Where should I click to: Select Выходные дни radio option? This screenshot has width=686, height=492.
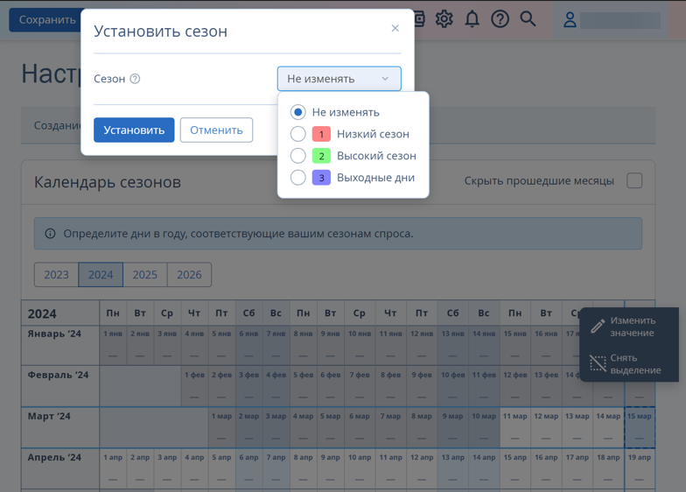coord(297,178)
